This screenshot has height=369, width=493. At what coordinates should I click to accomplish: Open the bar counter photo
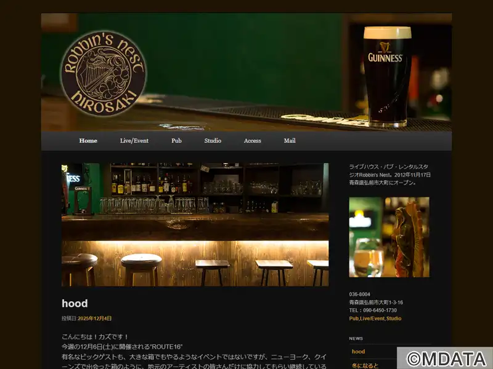click(195, 224)
